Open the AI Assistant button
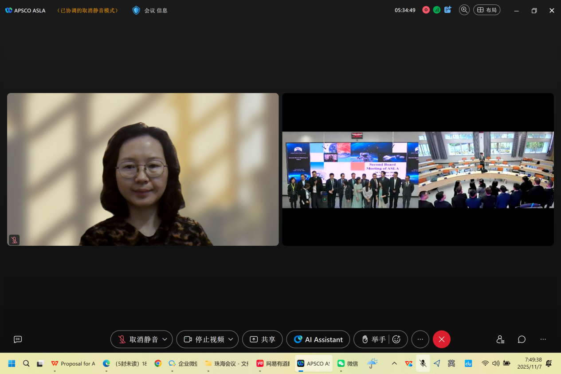The width and height of the screenshot is (561, 374). (x=318, y=339)
